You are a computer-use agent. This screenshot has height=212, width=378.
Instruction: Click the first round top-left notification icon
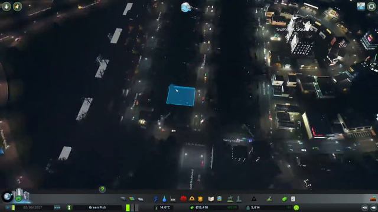pos(6,6)
